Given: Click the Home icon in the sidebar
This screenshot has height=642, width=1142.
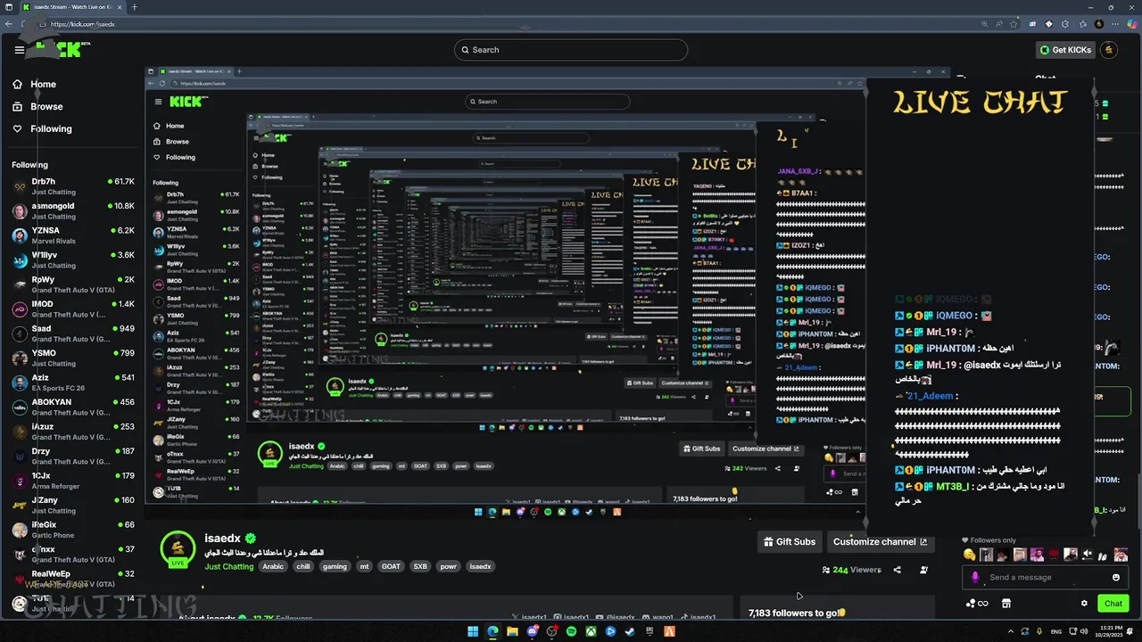Looking at the screenshot, I should (x=17, y=84).
